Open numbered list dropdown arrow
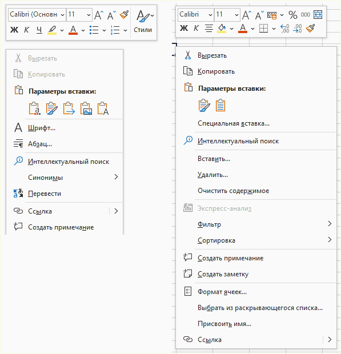Screen dimensions: 341x354 pyautogui.click(x=125, y=30)
